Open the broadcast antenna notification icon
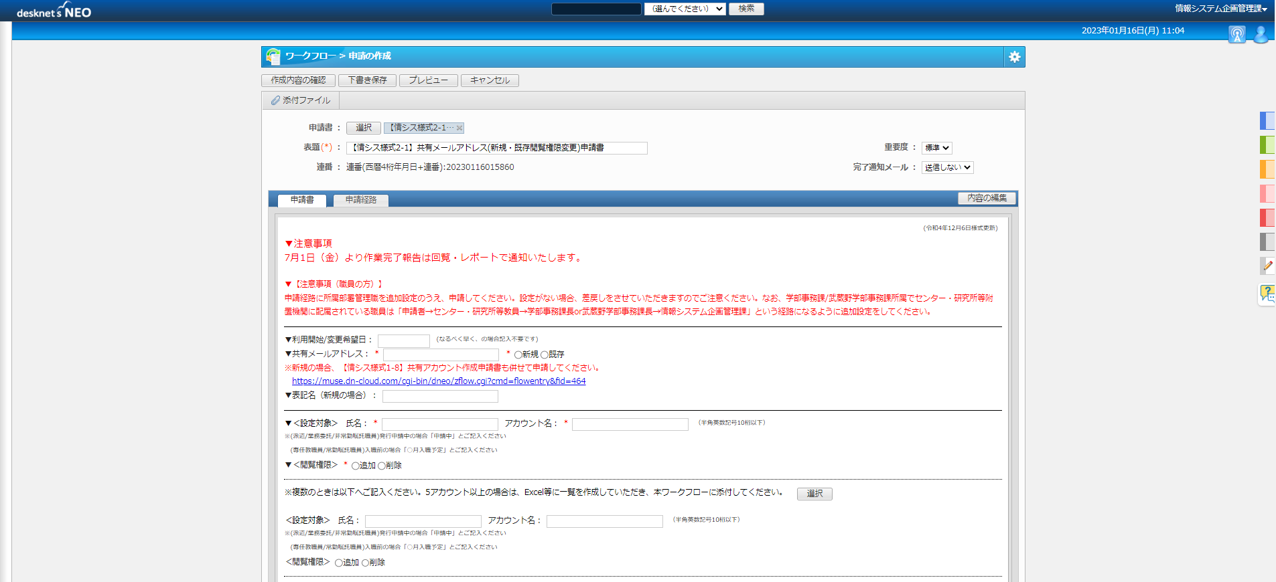Screen dimensions: 1276x582 point(1236,34)
